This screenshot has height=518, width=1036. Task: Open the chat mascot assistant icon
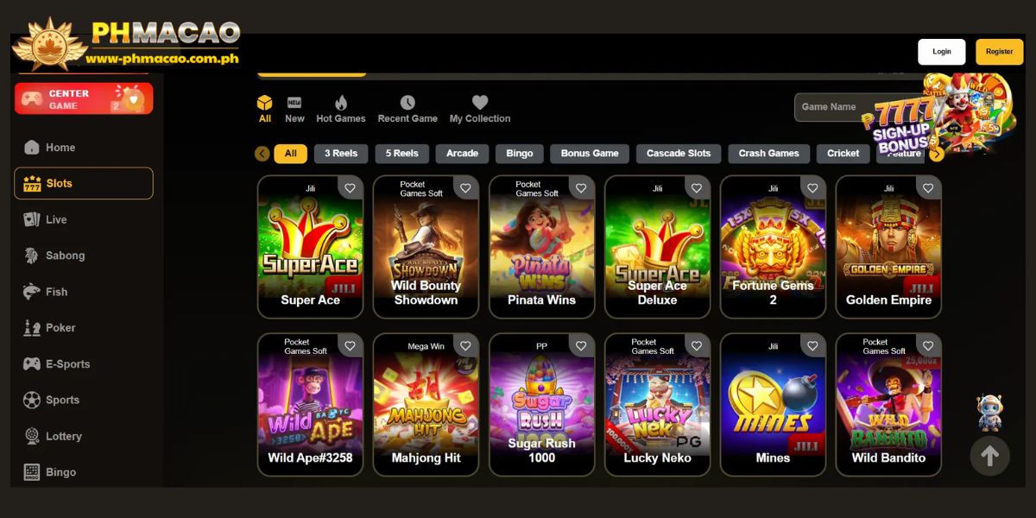989,413
